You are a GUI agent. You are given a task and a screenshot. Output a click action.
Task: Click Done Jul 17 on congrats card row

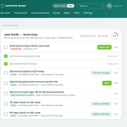(x=113, y=56)
